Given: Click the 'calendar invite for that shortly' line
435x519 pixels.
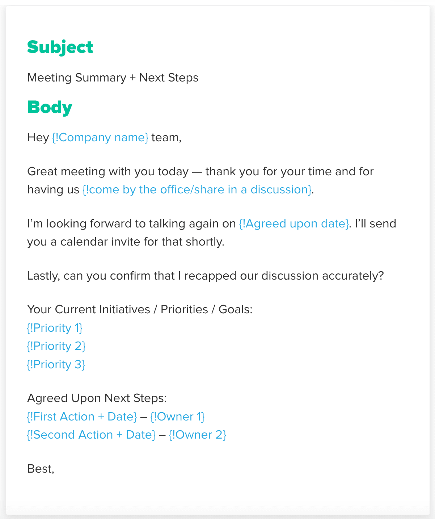Looking at the screenshot, I should [142, 242].
